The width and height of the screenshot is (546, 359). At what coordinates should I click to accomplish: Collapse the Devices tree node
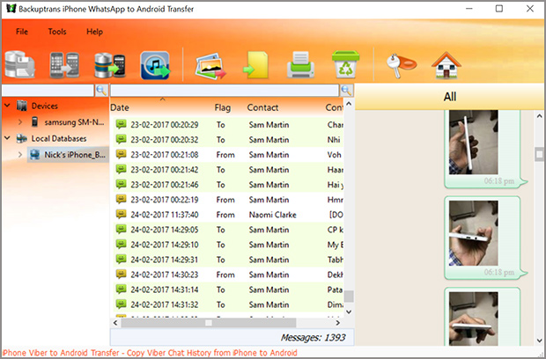pyautogui.click(x=7, y=105)
